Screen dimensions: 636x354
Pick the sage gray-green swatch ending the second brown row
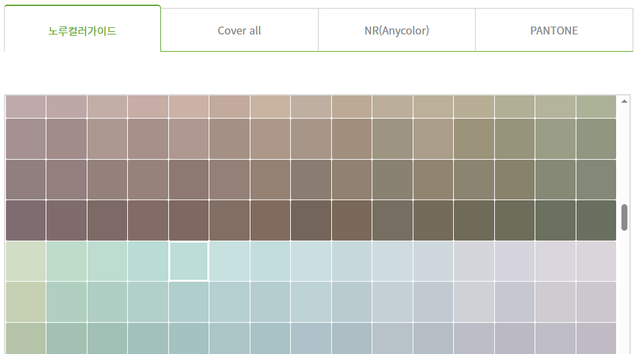(596, 139)
